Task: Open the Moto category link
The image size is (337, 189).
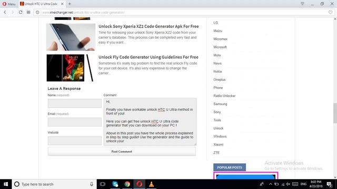Action: pos(217,55)
